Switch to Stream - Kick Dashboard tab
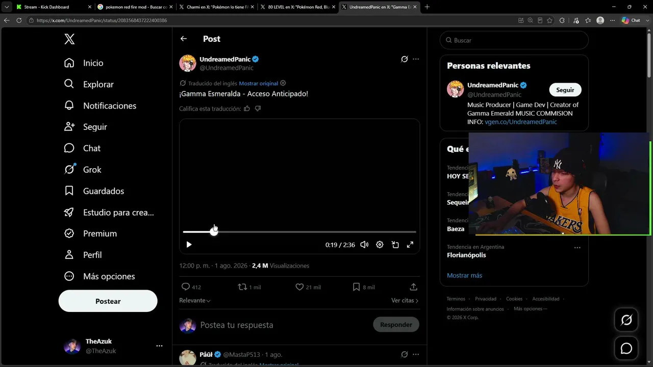Image resolution: width=653 pixels, height=367 pixels. [53, 7]
